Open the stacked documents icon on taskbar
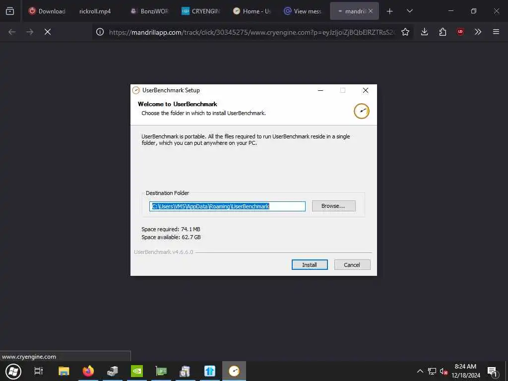The width and height of the screenshot is (508, 381). click(x=186, y=371)
